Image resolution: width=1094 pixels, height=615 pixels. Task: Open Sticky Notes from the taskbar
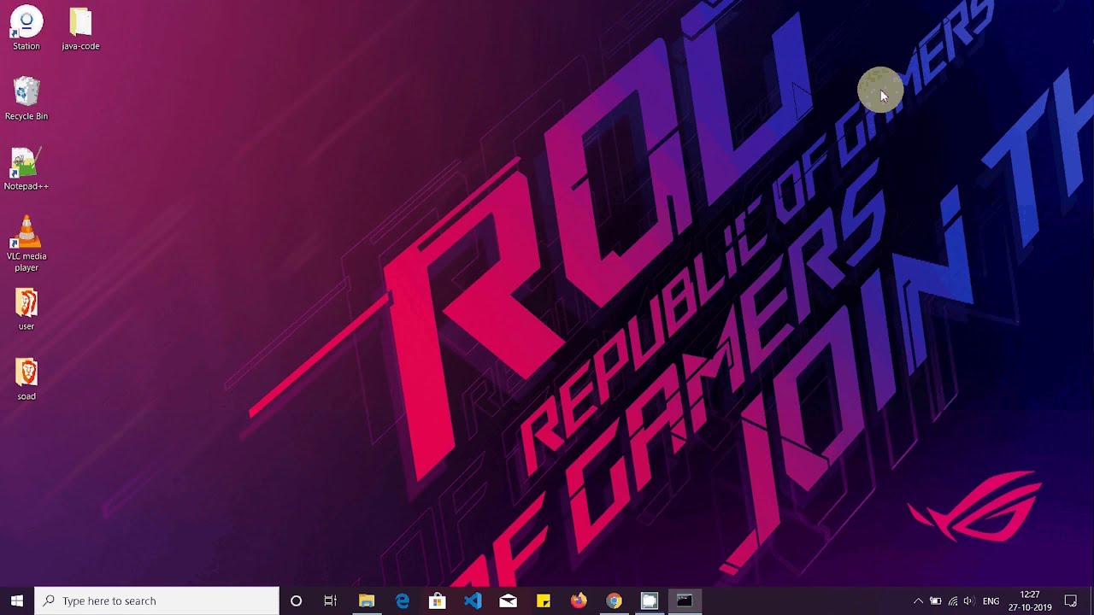click(x=543, y=600)
